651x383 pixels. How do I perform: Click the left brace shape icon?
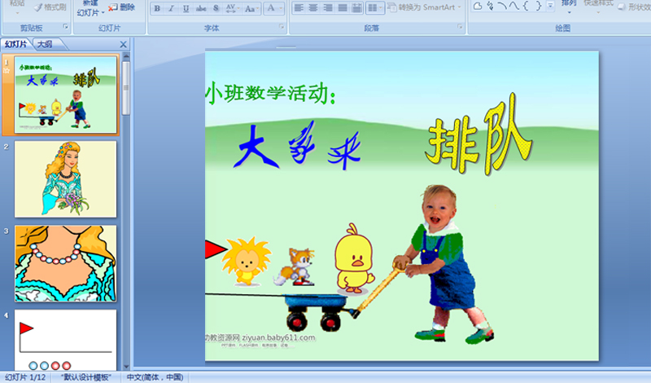point(527,6)
